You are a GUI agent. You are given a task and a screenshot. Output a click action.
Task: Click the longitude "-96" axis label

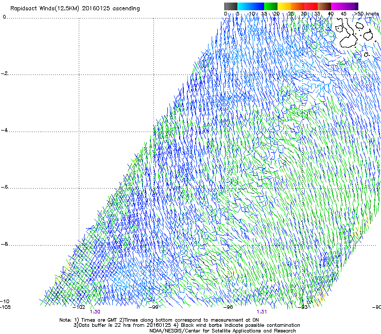(x=228, y=307)
